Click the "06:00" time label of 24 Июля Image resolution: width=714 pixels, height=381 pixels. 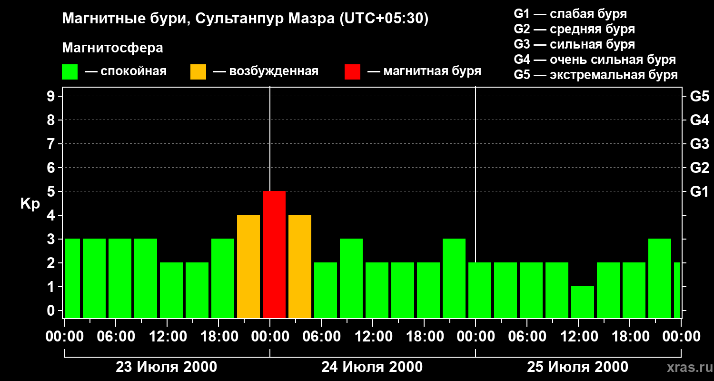point(321,337)
